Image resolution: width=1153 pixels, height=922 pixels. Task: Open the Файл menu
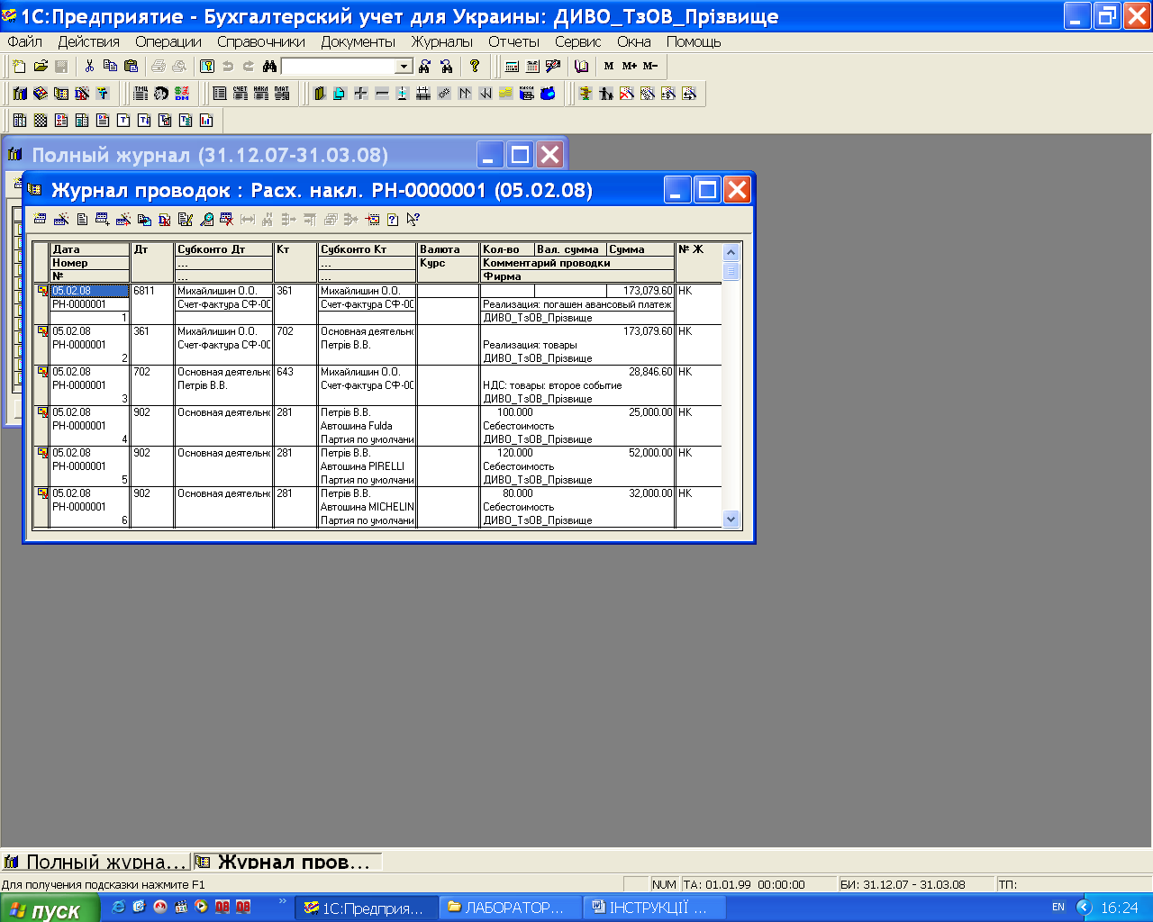point(25,41)
